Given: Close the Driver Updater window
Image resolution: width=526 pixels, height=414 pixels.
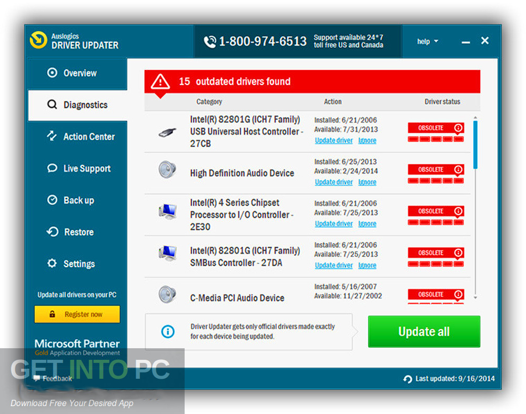Looking at the screenshot, I should click(x=485, y=41).
